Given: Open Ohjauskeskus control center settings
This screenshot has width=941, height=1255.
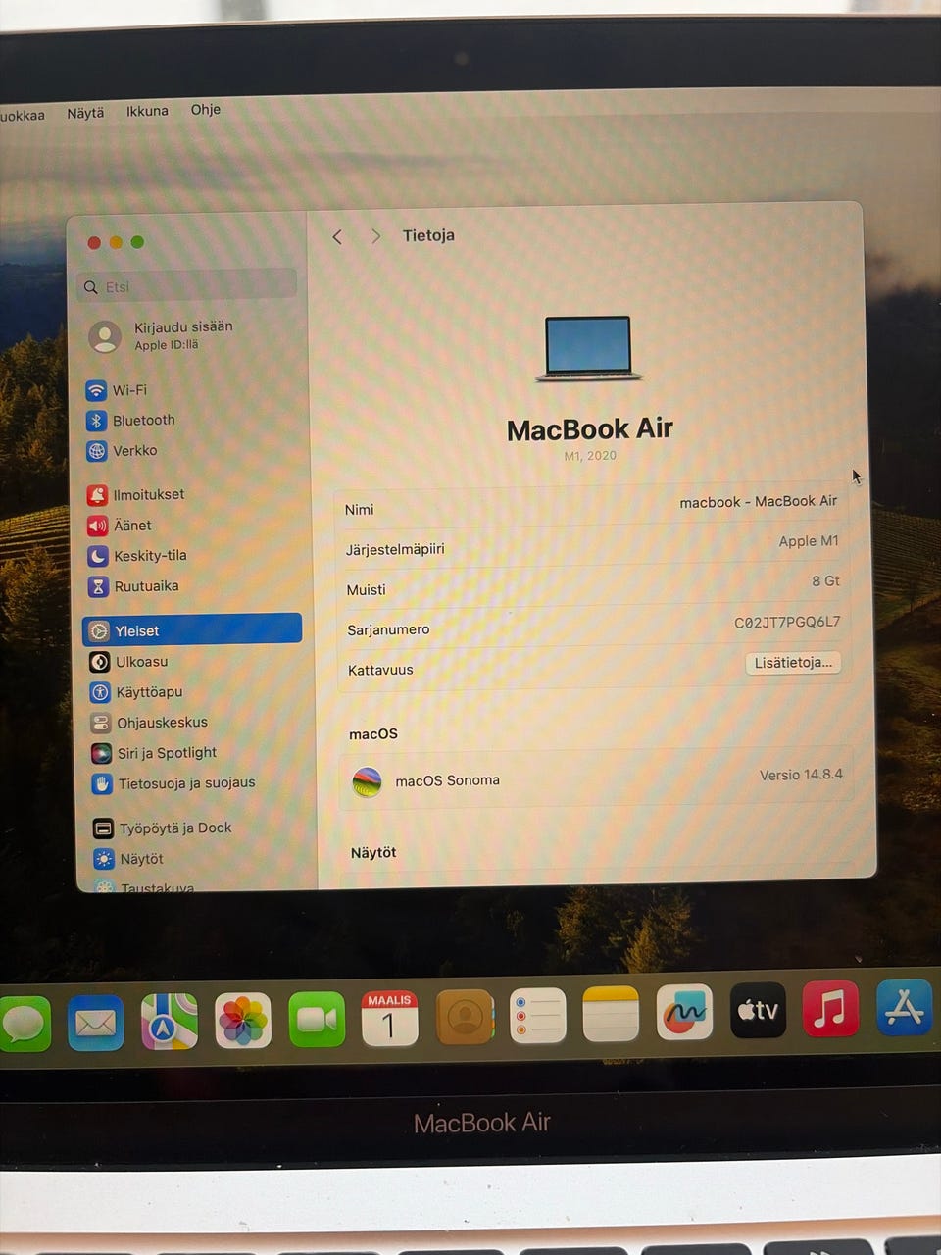Looking at the screenshot, I should coord(149,723).
